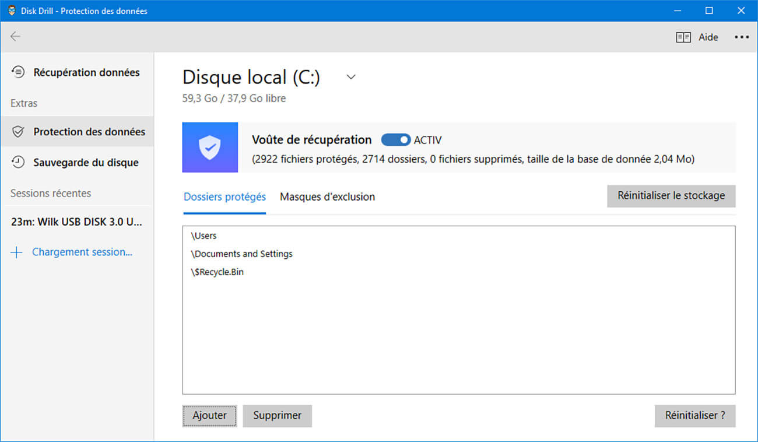758x442 pixels.
Task: Open Chargement session link
Action: click(x=82, y=251)
